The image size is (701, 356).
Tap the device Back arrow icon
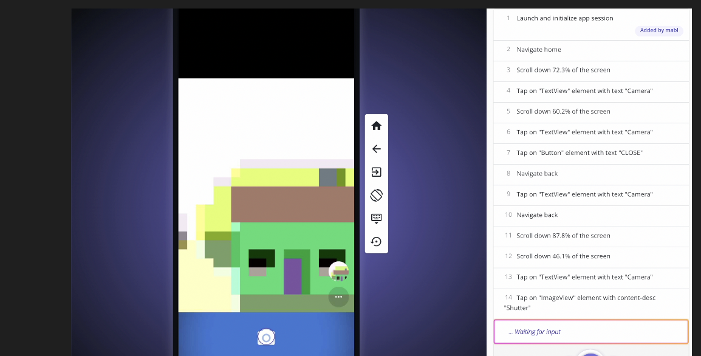pyautogui.click(x=377, y=149)
